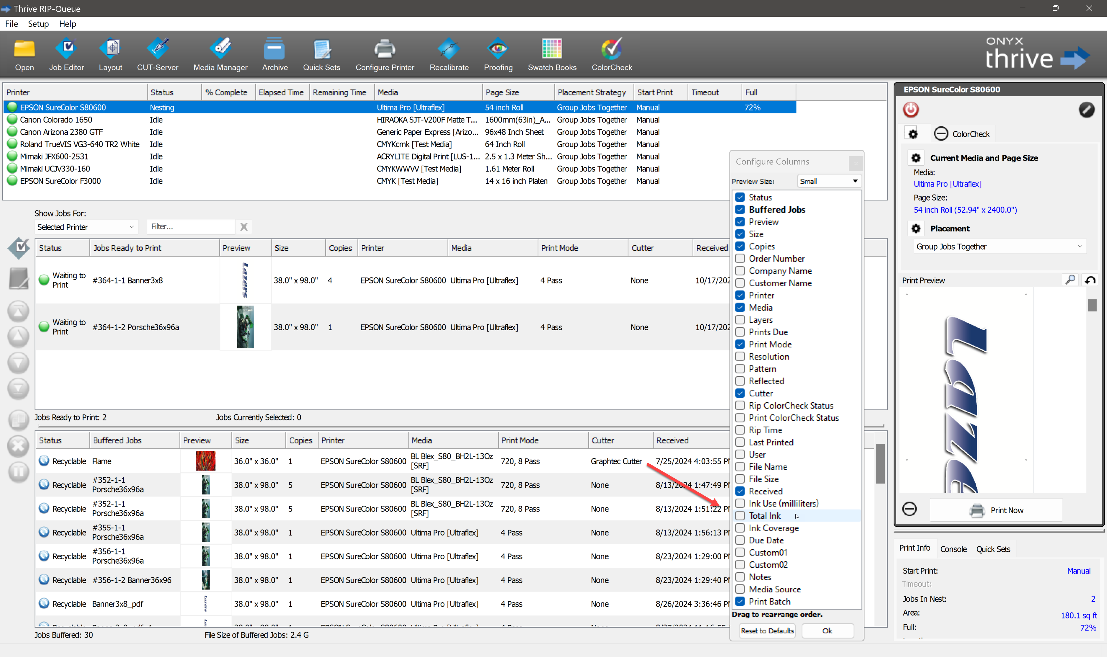Click the 54 inch Roll page size link
Image resolution: width=1107 pixels, height=657 pixels.
pos(965,210)
